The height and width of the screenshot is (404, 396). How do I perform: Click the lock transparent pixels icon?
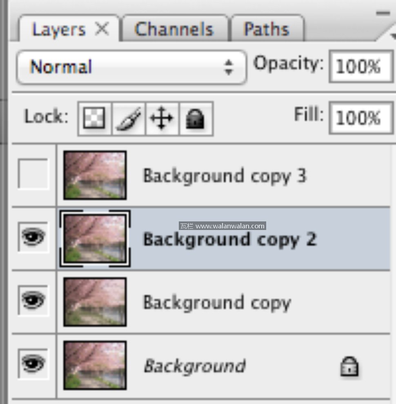(x=94, y=118)
